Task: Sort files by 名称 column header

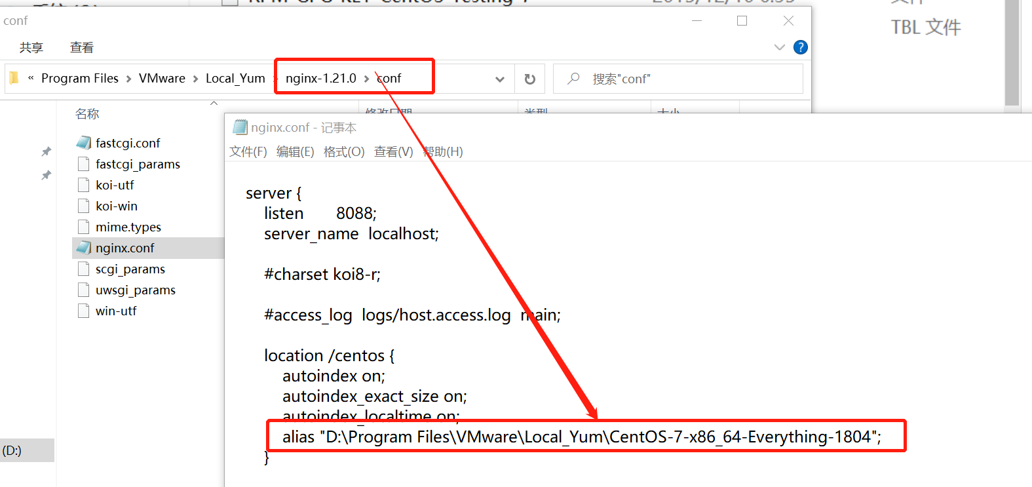Action: (87, 114)
